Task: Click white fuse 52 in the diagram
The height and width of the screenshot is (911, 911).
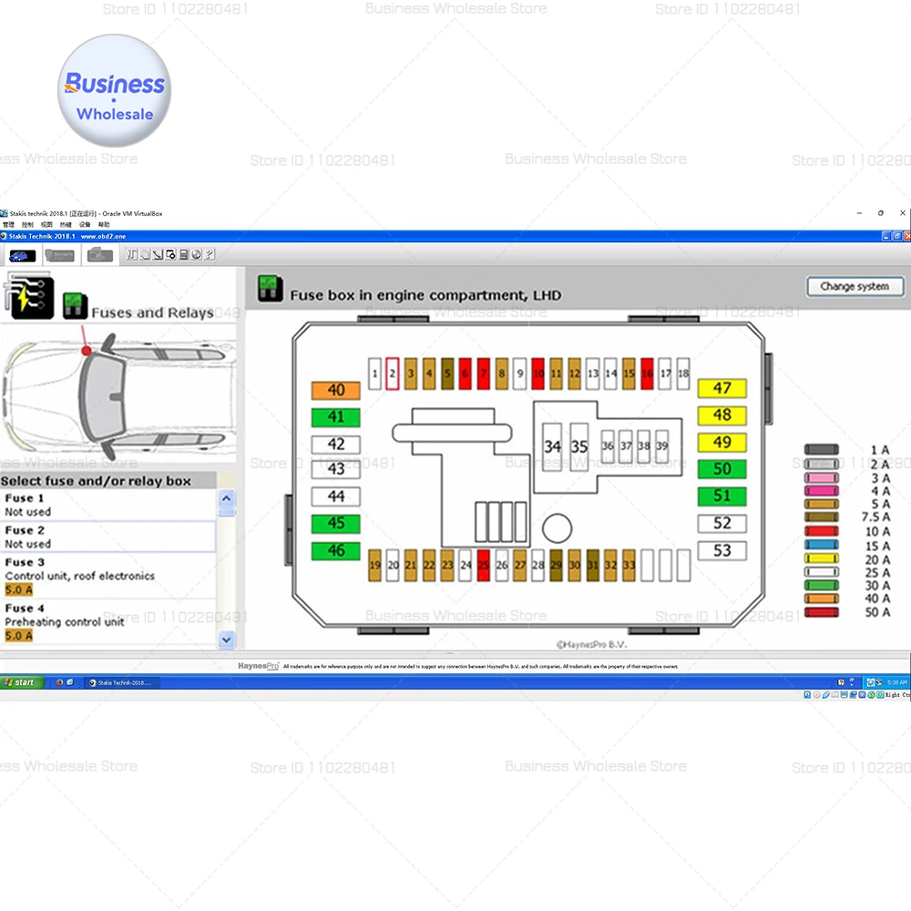Action: coord(722,524)
